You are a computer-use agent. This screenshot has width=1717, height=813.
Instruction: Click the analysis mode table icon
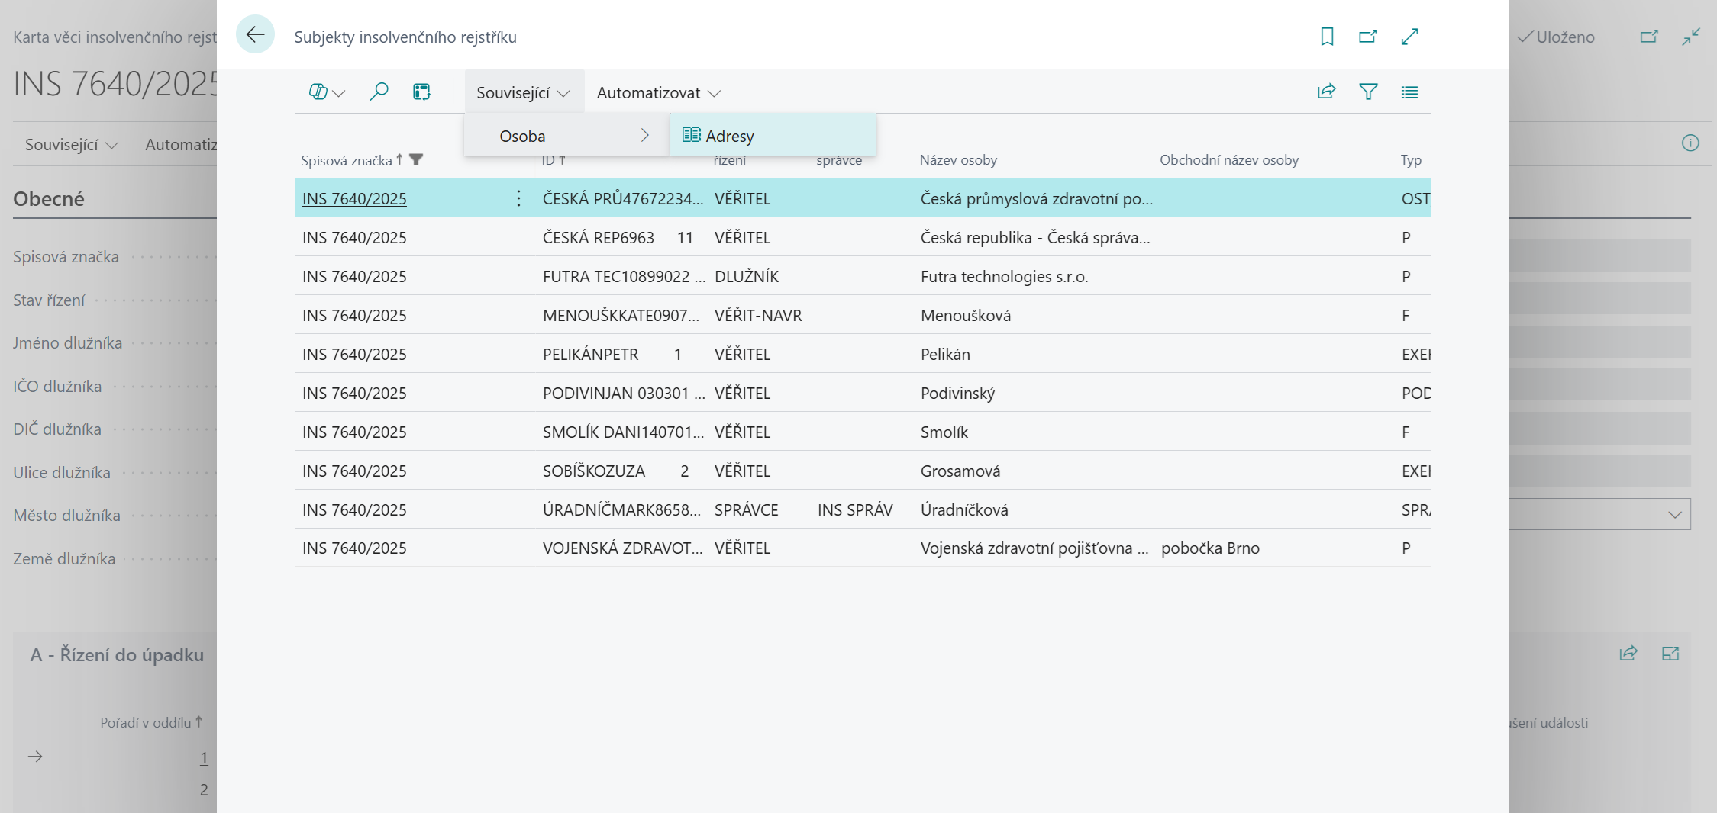tap(421, 92)
